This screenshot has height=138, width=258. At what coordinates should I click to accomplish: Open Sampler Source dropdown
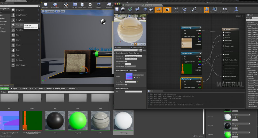(131, 59)
